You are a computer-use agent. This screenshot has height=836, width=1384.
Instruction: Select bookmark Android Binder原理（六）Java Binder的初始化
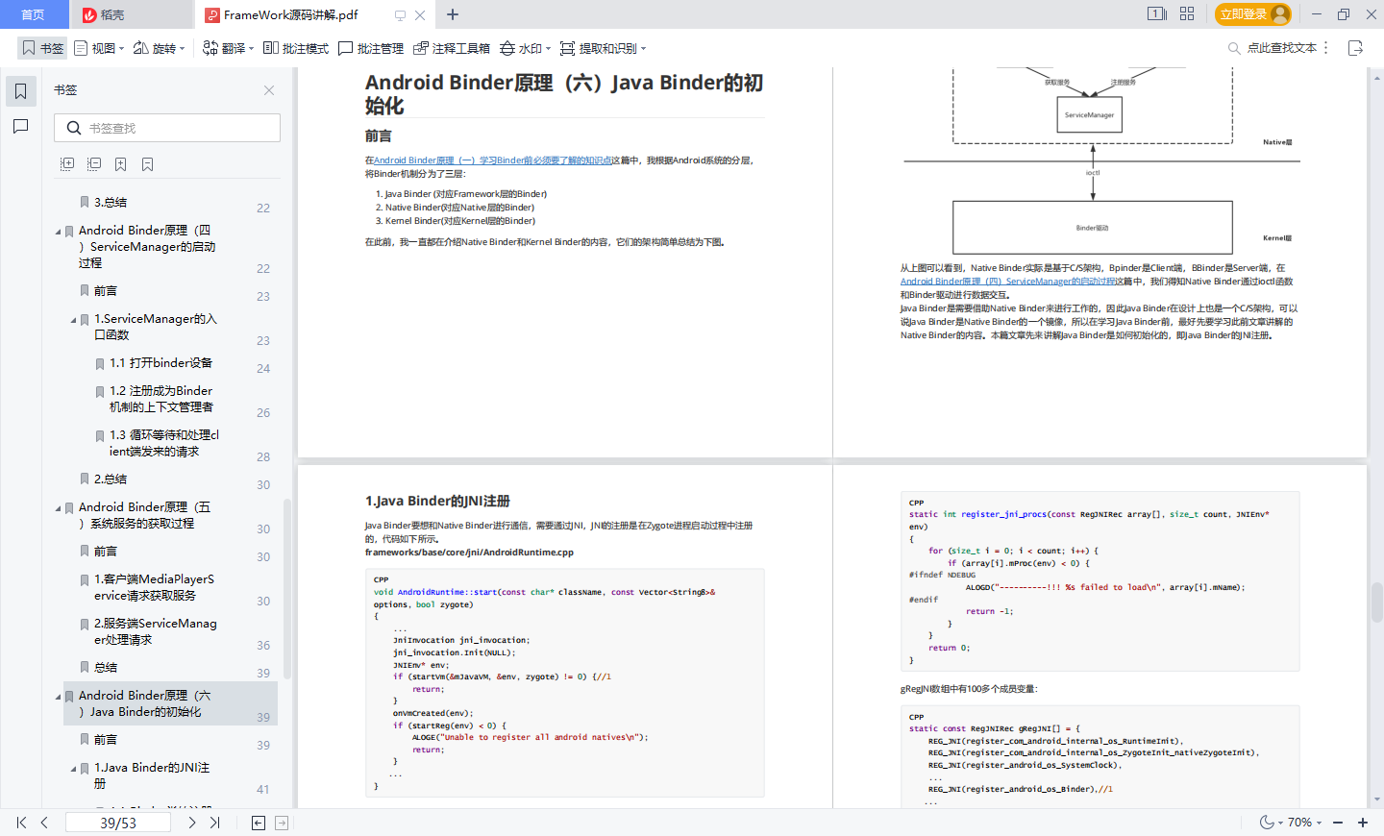(x=144, y=703)
